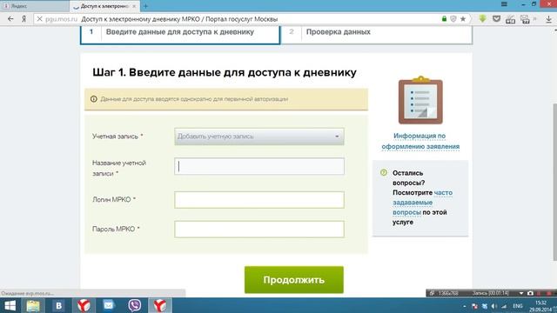Open the recorder panel dropdown triangle
Viewport: 557px width, 313px height.
(x=521, y=294)
